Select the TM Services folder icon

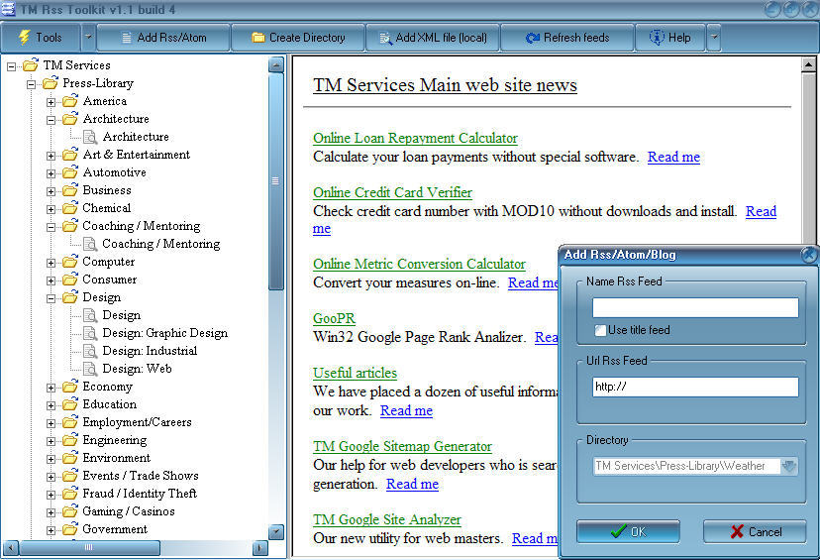(31, 64)
